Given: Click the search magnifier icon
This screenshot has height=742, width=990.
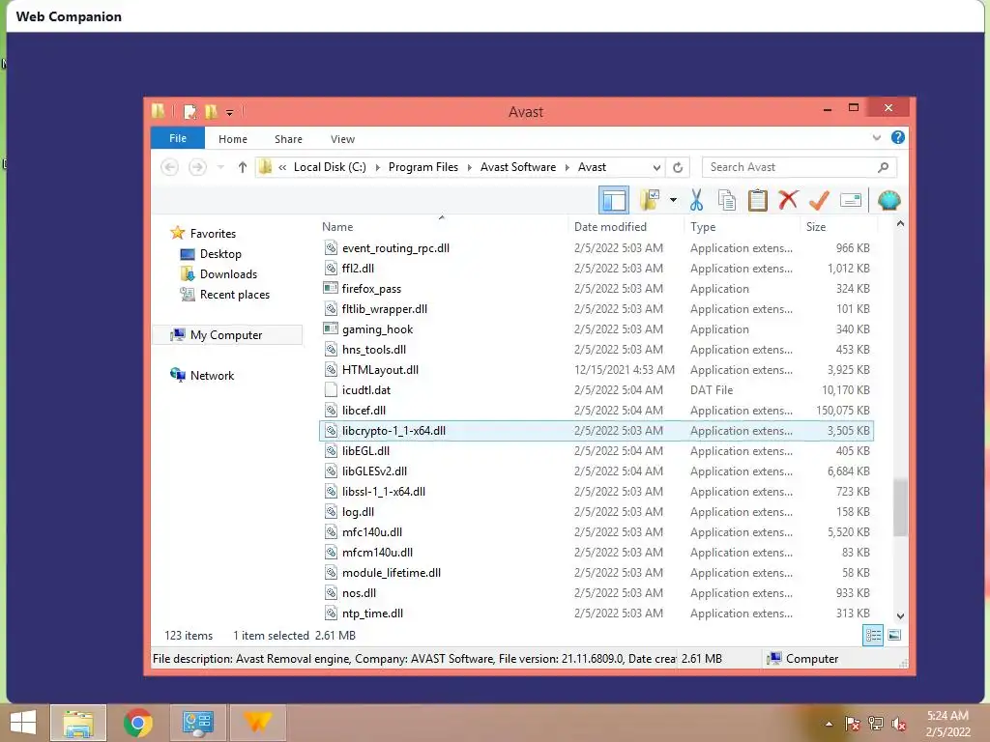Looking at the screenshot, I should tap(884, 167).
